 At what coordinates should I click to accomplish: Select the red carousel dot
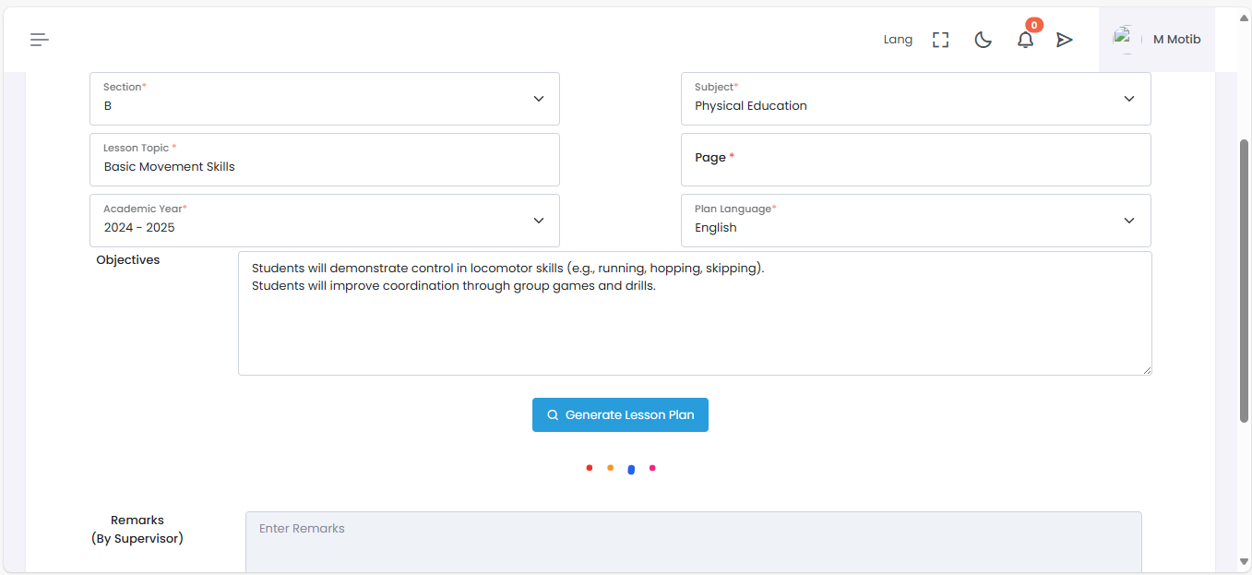(x=590, y=468)
